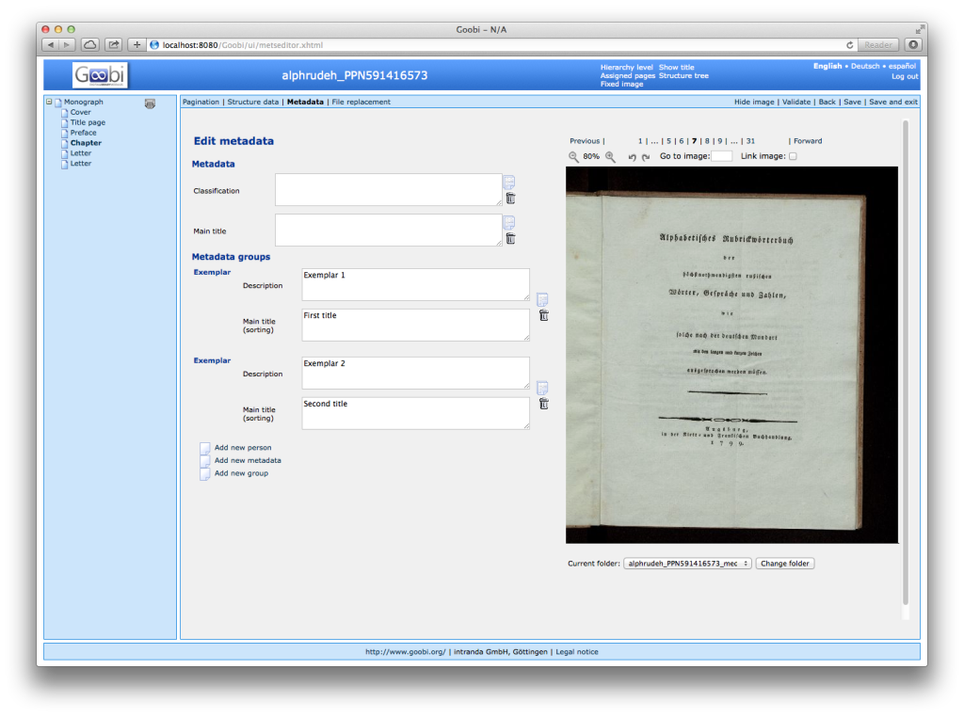Viewport: 964px width, 717px height.
Task: Click Hide image in top menu
Action: pos(754,102)
